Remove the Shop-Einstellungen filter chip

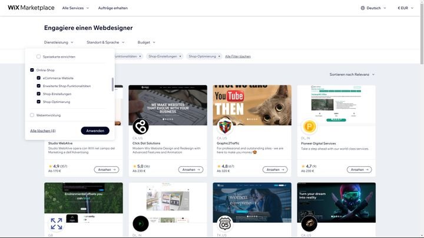tap(180, 56)
